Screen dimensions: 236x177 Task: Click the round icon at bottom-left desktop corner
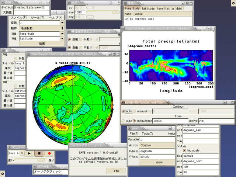(x=3, y=173)
